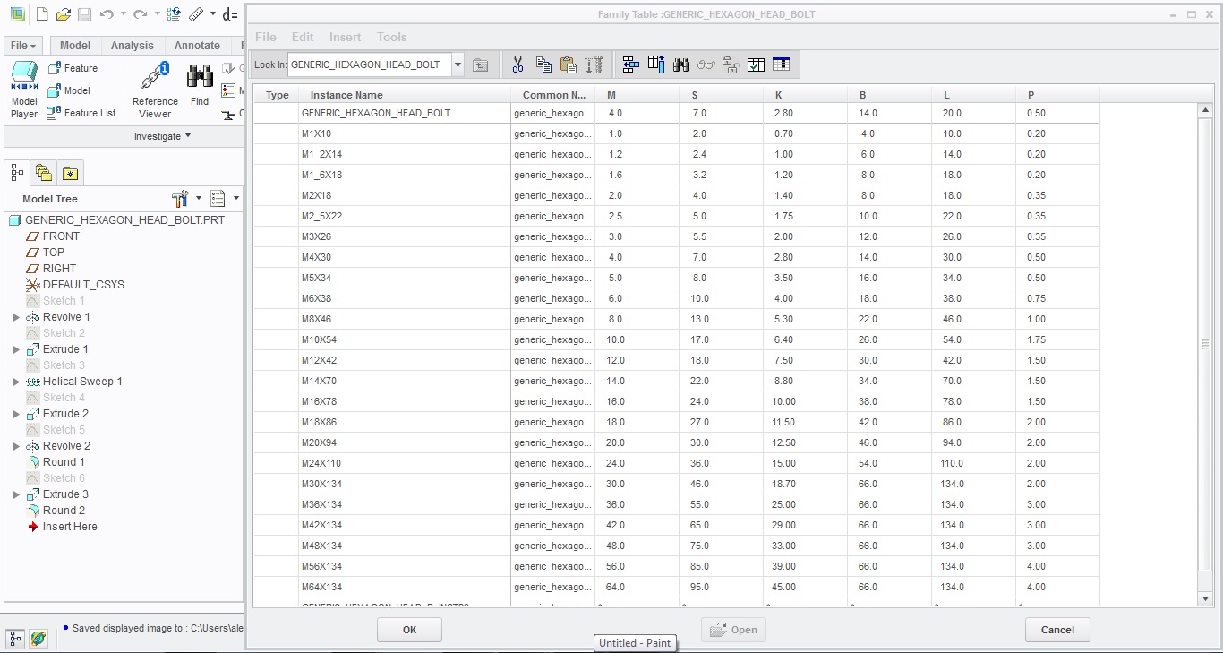
Task: Go up one level next to Look In
Action: 481,64
